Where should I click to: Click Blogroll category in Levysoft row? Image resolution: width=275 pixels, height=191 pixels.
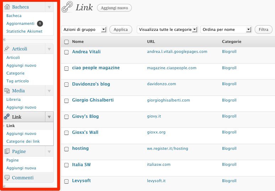(x=229, y=181)
